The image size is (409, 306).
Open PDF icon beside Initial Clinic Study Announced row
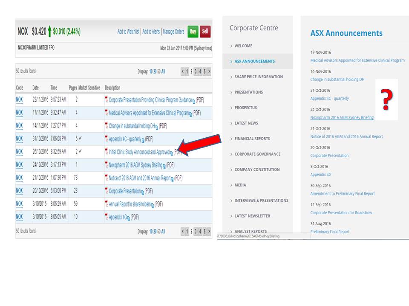(x=107, y=151)
